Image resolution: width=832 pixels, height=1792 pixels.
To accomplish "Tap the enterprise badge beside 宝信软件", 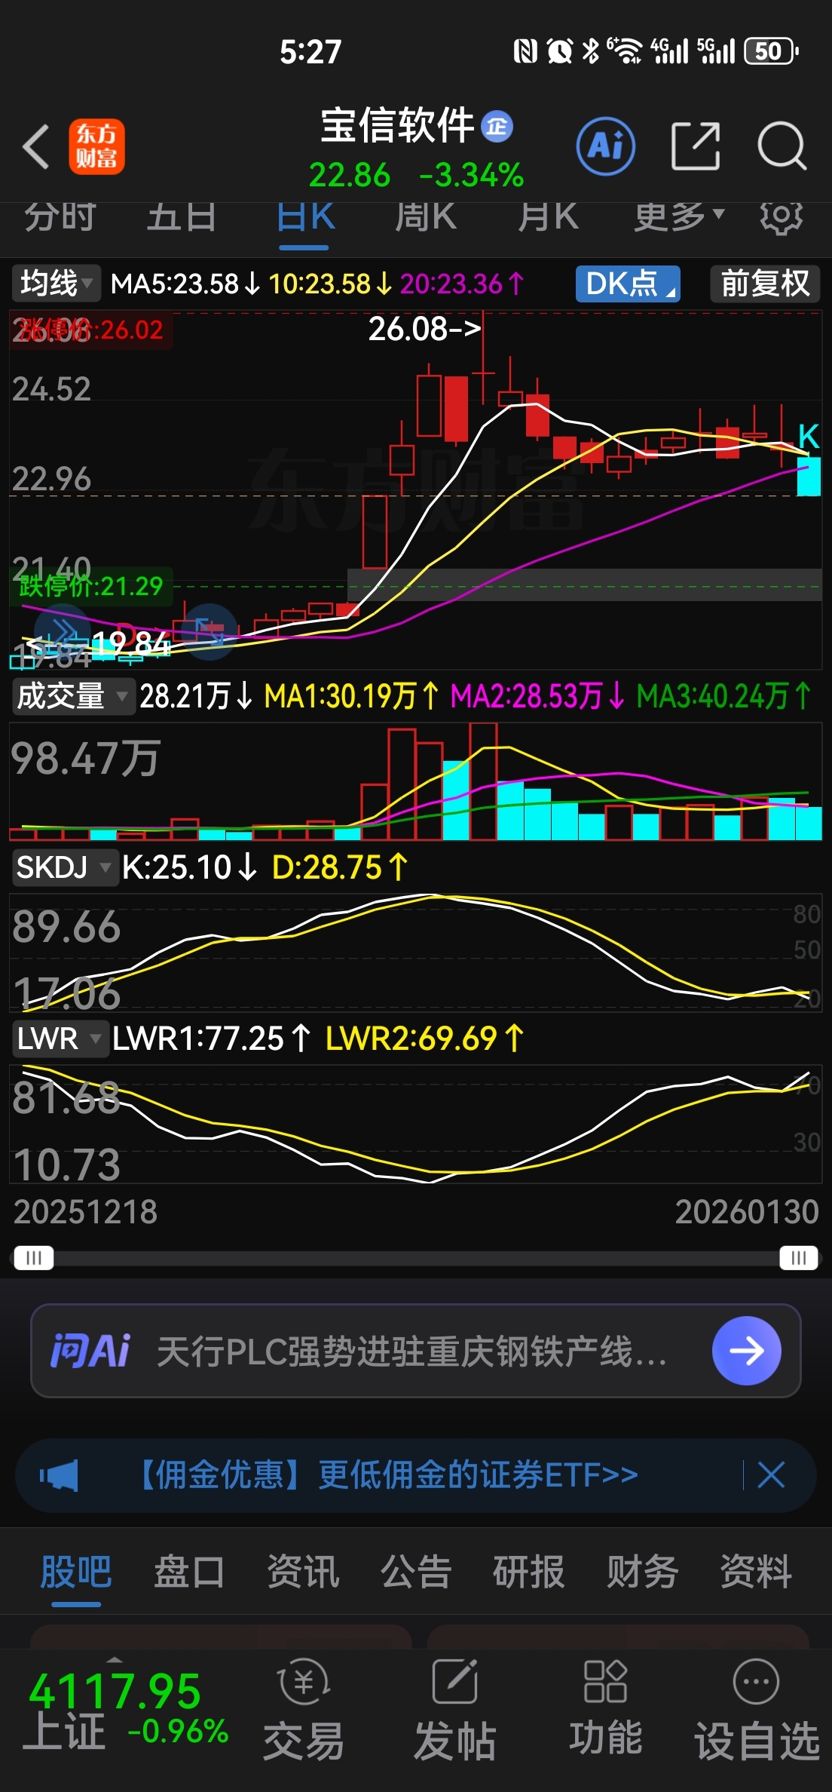I will click(497, 126).
